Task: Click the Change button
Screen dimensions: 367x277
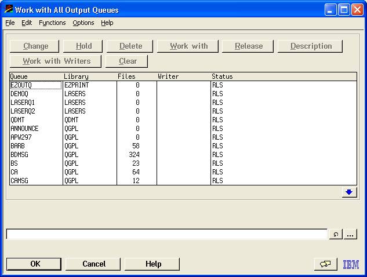Action: coord(34,46)
